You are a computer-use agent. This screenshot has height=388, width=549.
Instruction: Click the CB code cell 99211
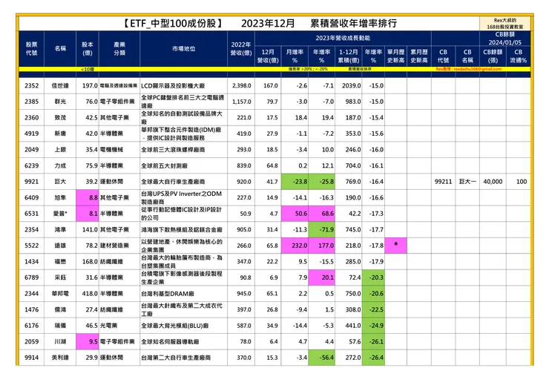[443, 182]
